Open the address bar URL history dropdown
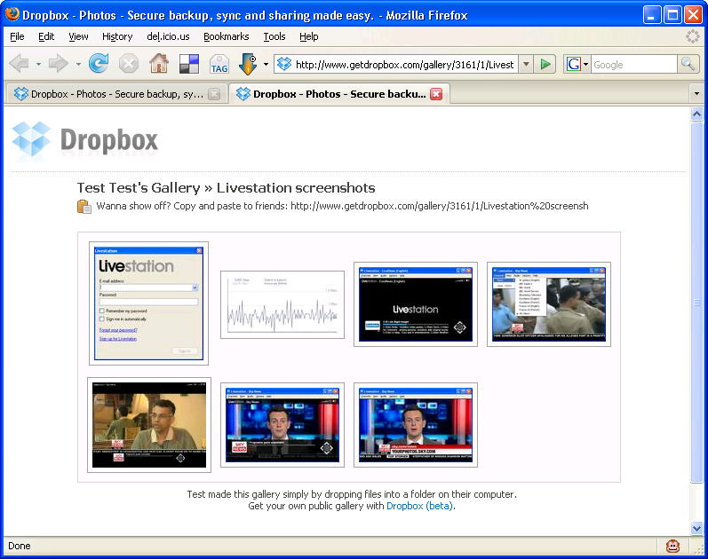708x559 pixels. [526, 64]
